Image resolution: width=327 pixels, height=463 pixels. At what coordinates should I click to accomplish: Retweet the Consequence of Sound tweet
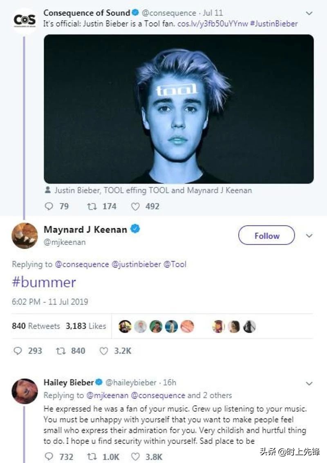(93, 207)
